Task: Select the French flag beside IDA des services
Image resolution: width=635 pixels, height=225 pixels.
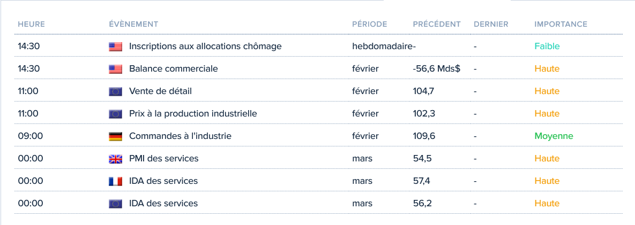Action: coord(115,181)
